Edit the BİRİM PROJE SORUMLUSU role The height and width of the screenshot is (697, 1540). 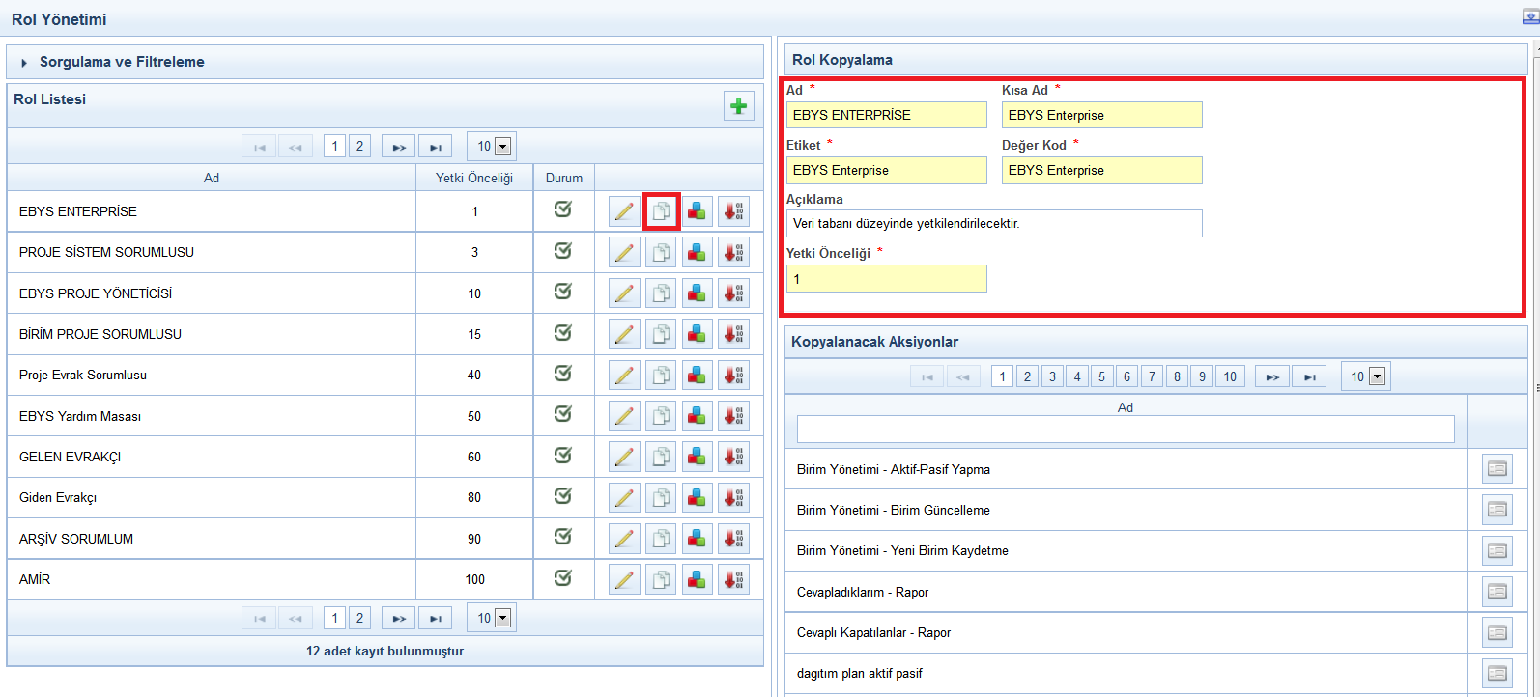click(x=625, y=334)
